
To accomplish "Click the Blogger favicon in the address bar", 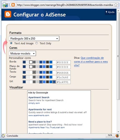I will (x=13, y=5).
